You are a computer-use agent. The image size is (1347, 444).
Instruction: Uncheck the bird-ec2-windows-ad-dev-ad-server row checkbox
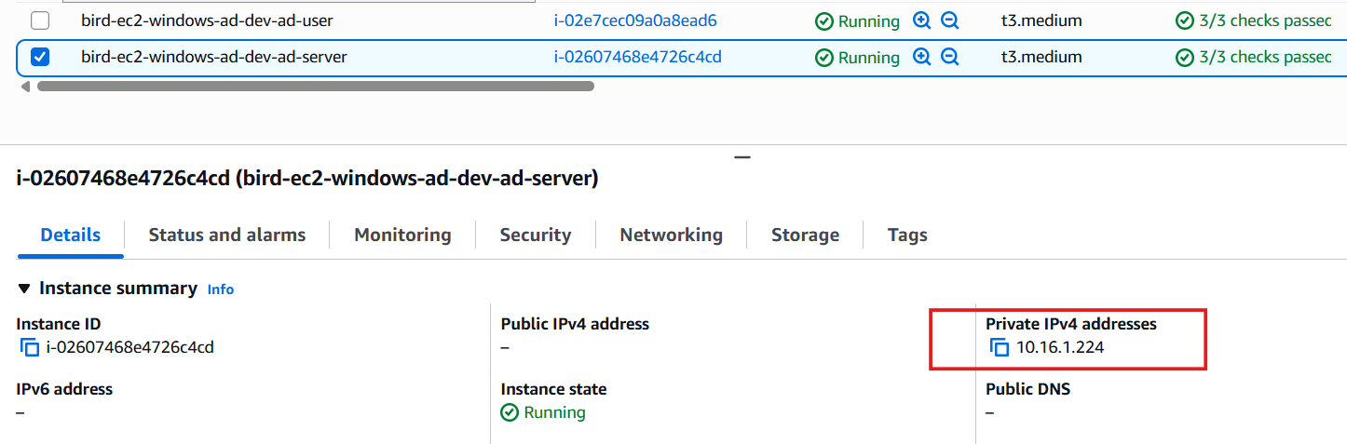[40, 57]
